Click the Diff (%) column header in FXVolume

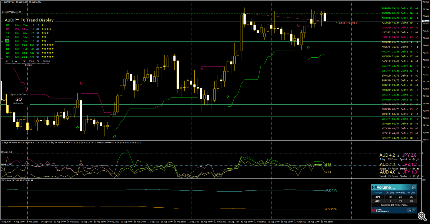tap(390, 192)
